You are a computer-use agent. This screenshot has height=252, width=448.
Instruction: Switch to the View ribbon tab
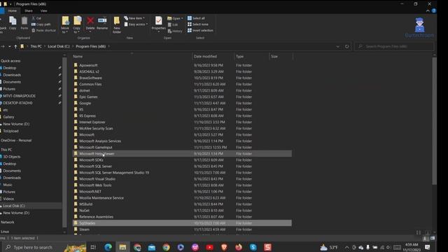tap(43, 11)
